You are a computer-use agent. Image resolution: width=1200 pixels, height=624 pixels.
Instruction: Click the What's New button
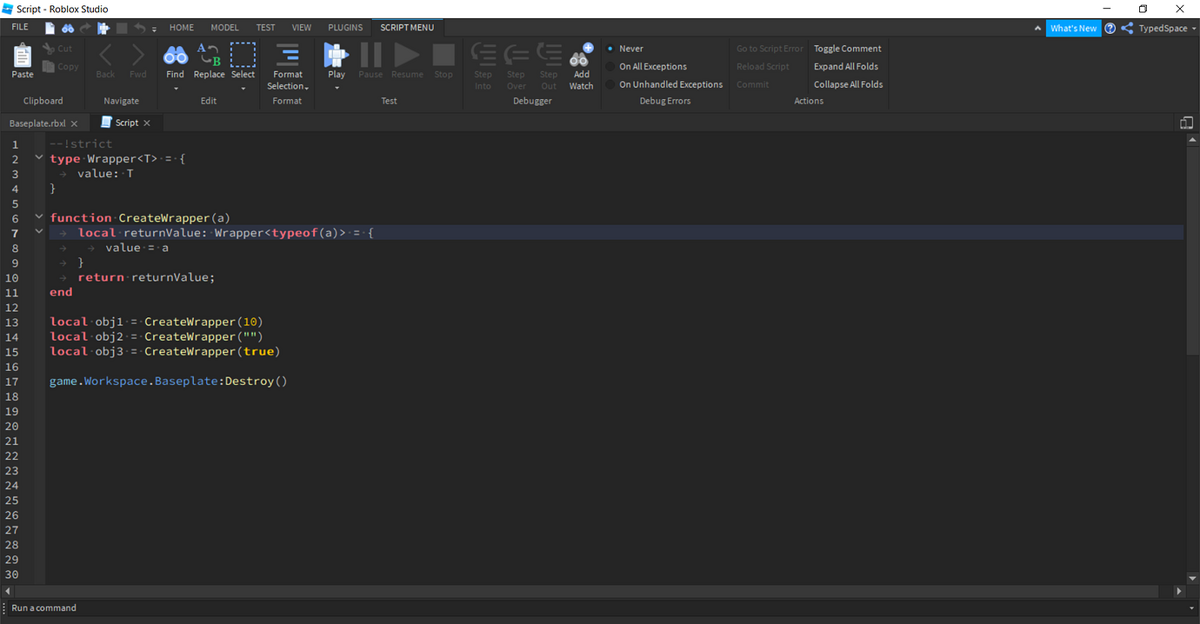click(x=1073, y=28)
